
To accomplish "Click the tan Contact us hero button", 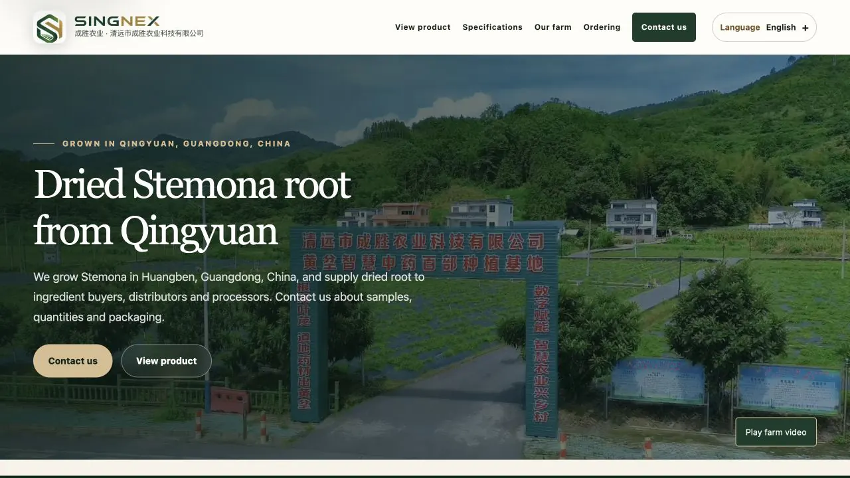I will (73, 361).
